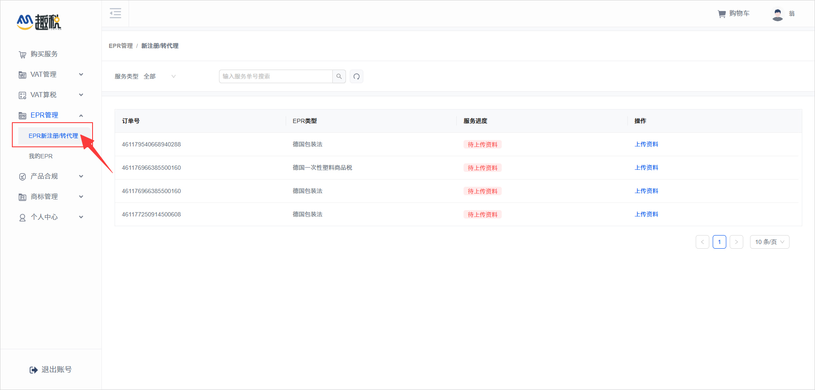Go to next page arrow in pagination
The image size is (815, 390).
tap(736, 242)
